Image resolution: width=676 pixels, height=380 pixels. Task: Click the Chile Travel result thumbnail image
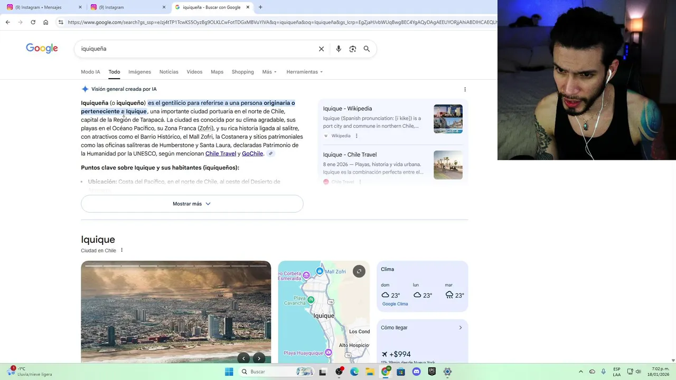(x=448, y=165)
